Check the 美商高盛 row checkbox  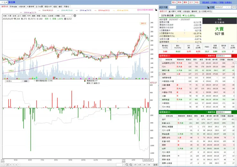click(160, 100)
